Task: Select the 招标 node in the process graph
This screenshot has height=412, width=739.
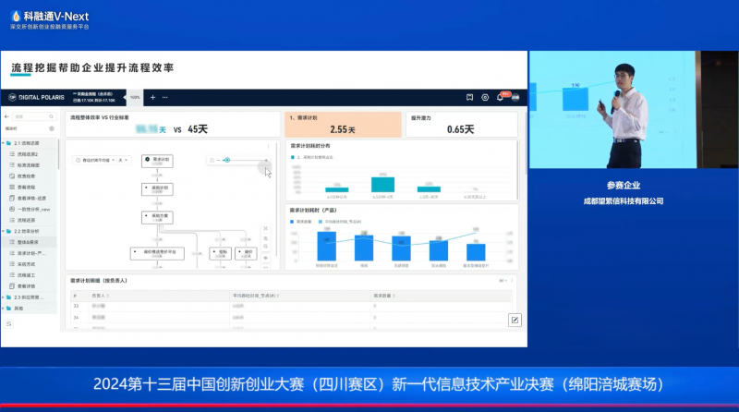Action: [x=220, y=254]
